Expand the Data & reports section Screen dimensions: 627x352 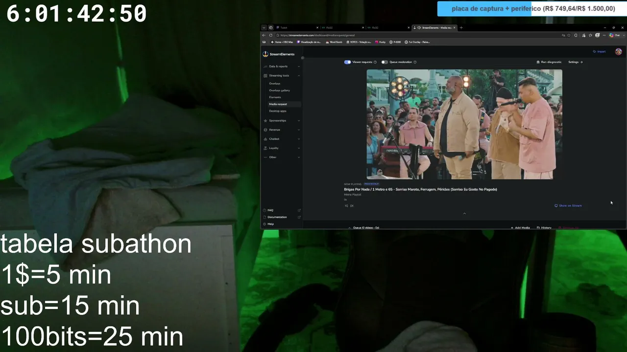[282, 66]
